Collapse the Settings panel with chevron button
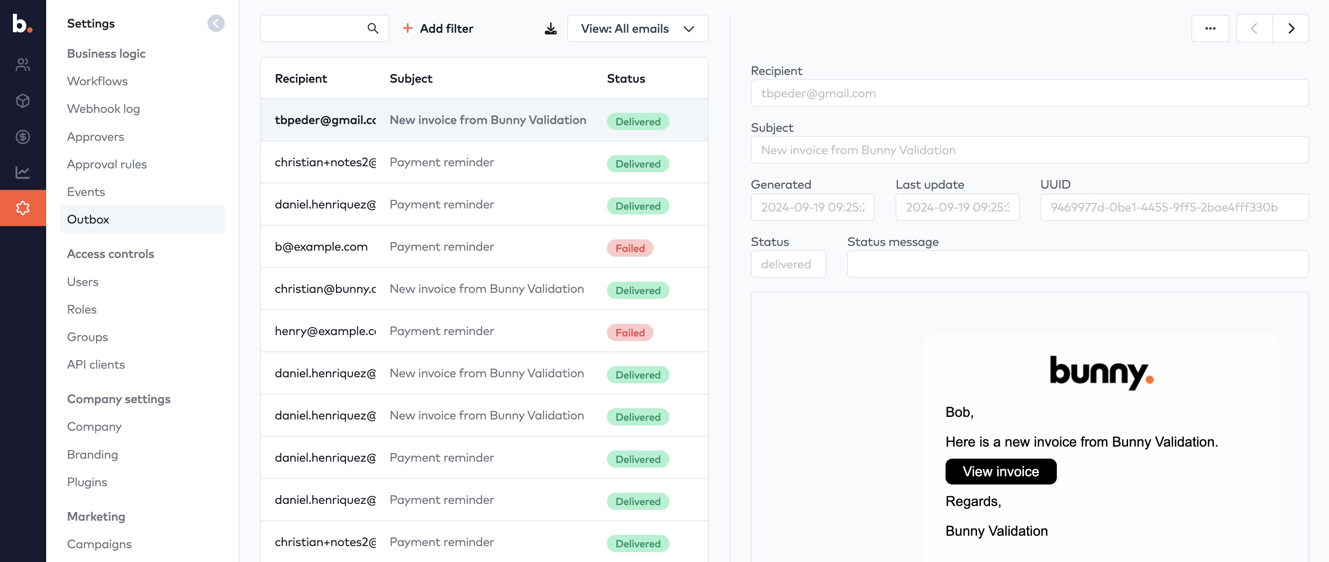This screenshot has height=562, width=1329. point(216,23)
